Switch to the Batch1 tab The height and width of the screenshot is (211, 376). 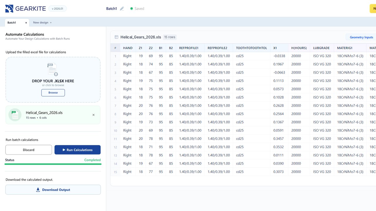coord(17,23)
